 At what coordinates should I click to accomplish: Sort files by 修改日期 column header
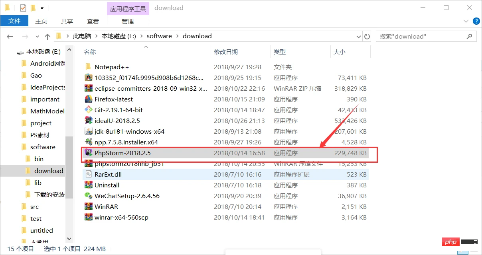tap(226, 52)
